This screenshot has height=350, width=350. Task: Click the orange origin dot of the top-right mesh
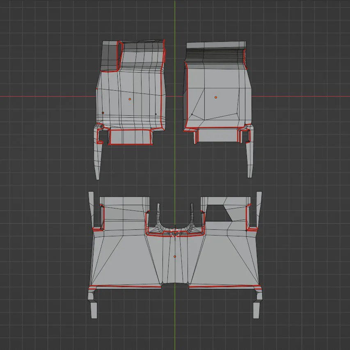[x=216, y=97]
